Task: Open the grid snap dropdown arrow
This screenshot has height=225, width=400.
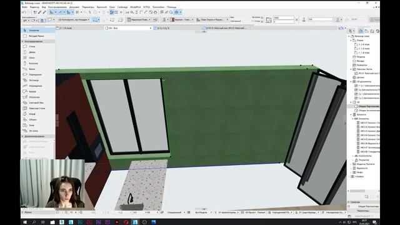Action: click(x=81, y=12)
